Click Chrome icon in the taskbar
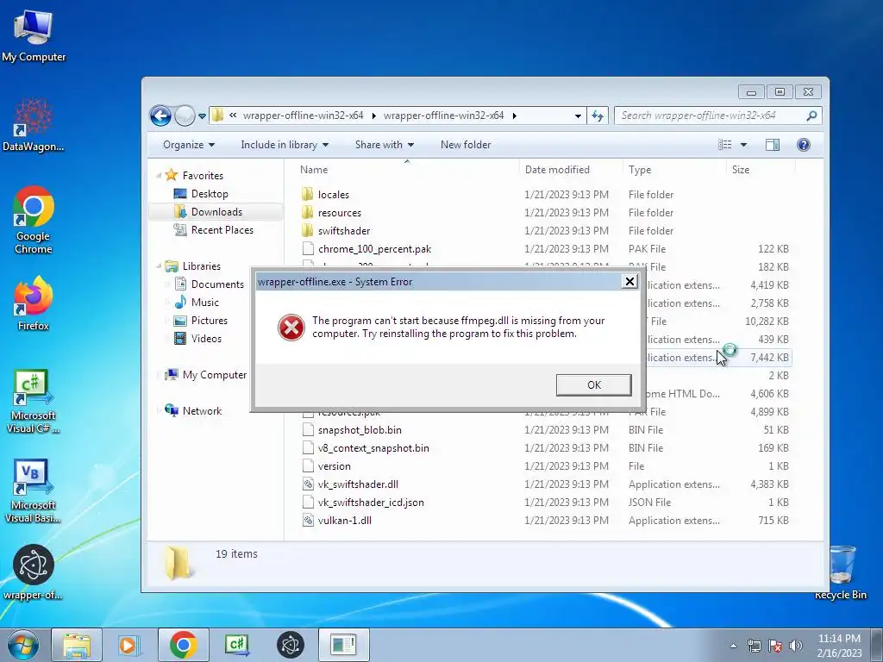883x662 pixels. point(183,645)
